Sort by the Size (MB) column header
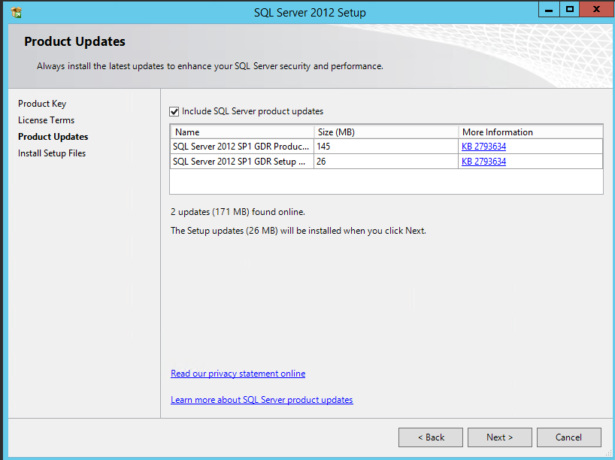615x460 pixels. [x=386, y=132]
